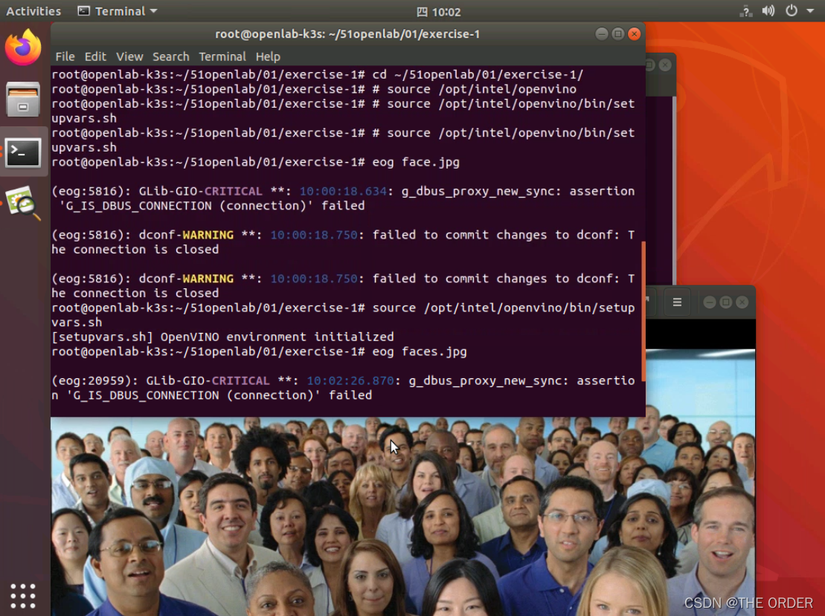825x616 pixels.
Task: Select the Terminal icon in dock
Action: point(22,152)
